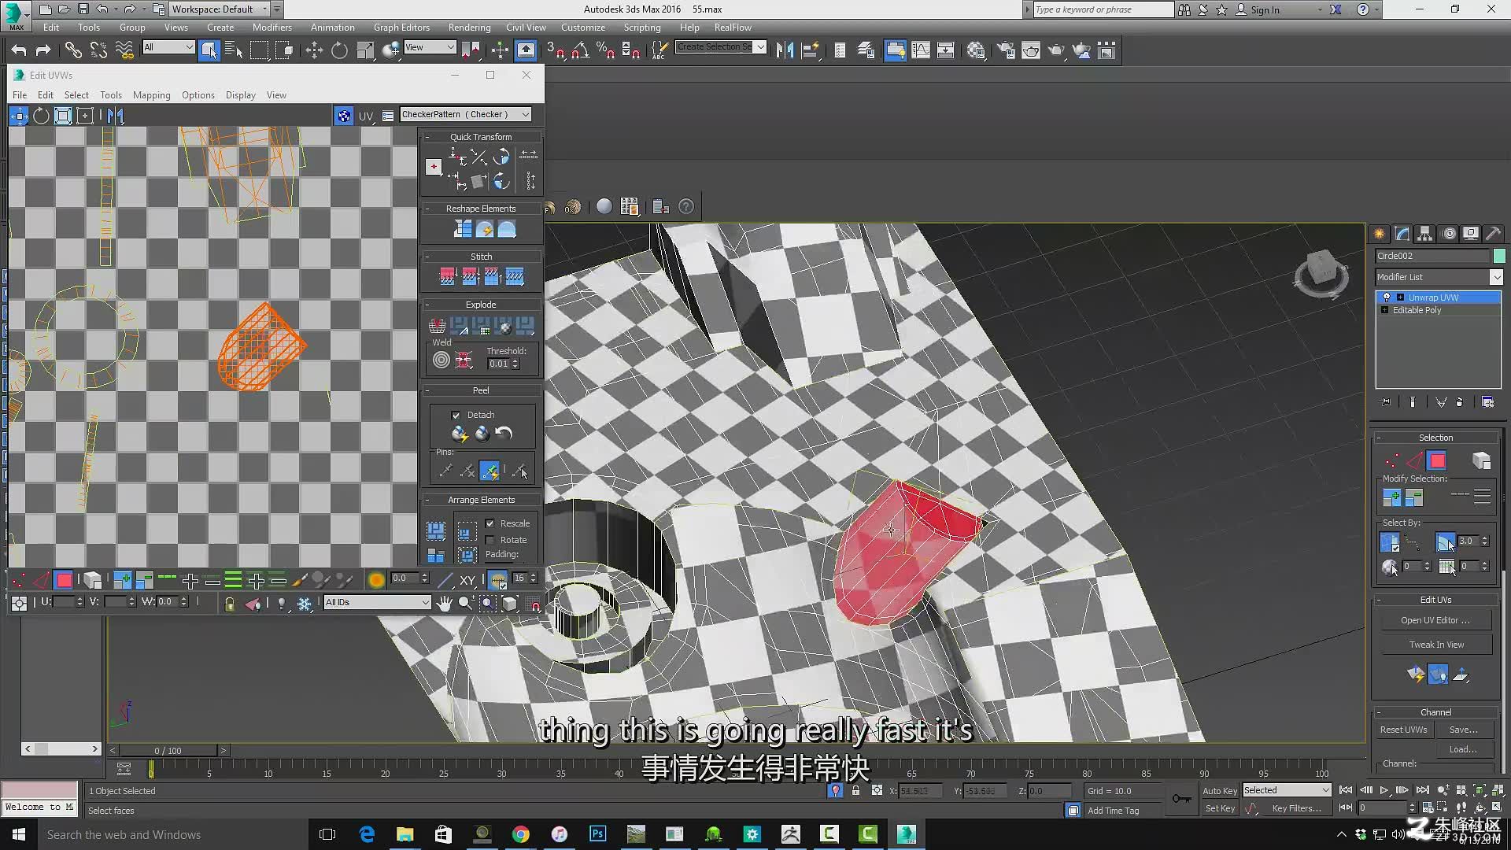Activate the Select and Rotate tool
This screenshot has height=850, width=1511.
pyautogui.click(x=339, y=50)
